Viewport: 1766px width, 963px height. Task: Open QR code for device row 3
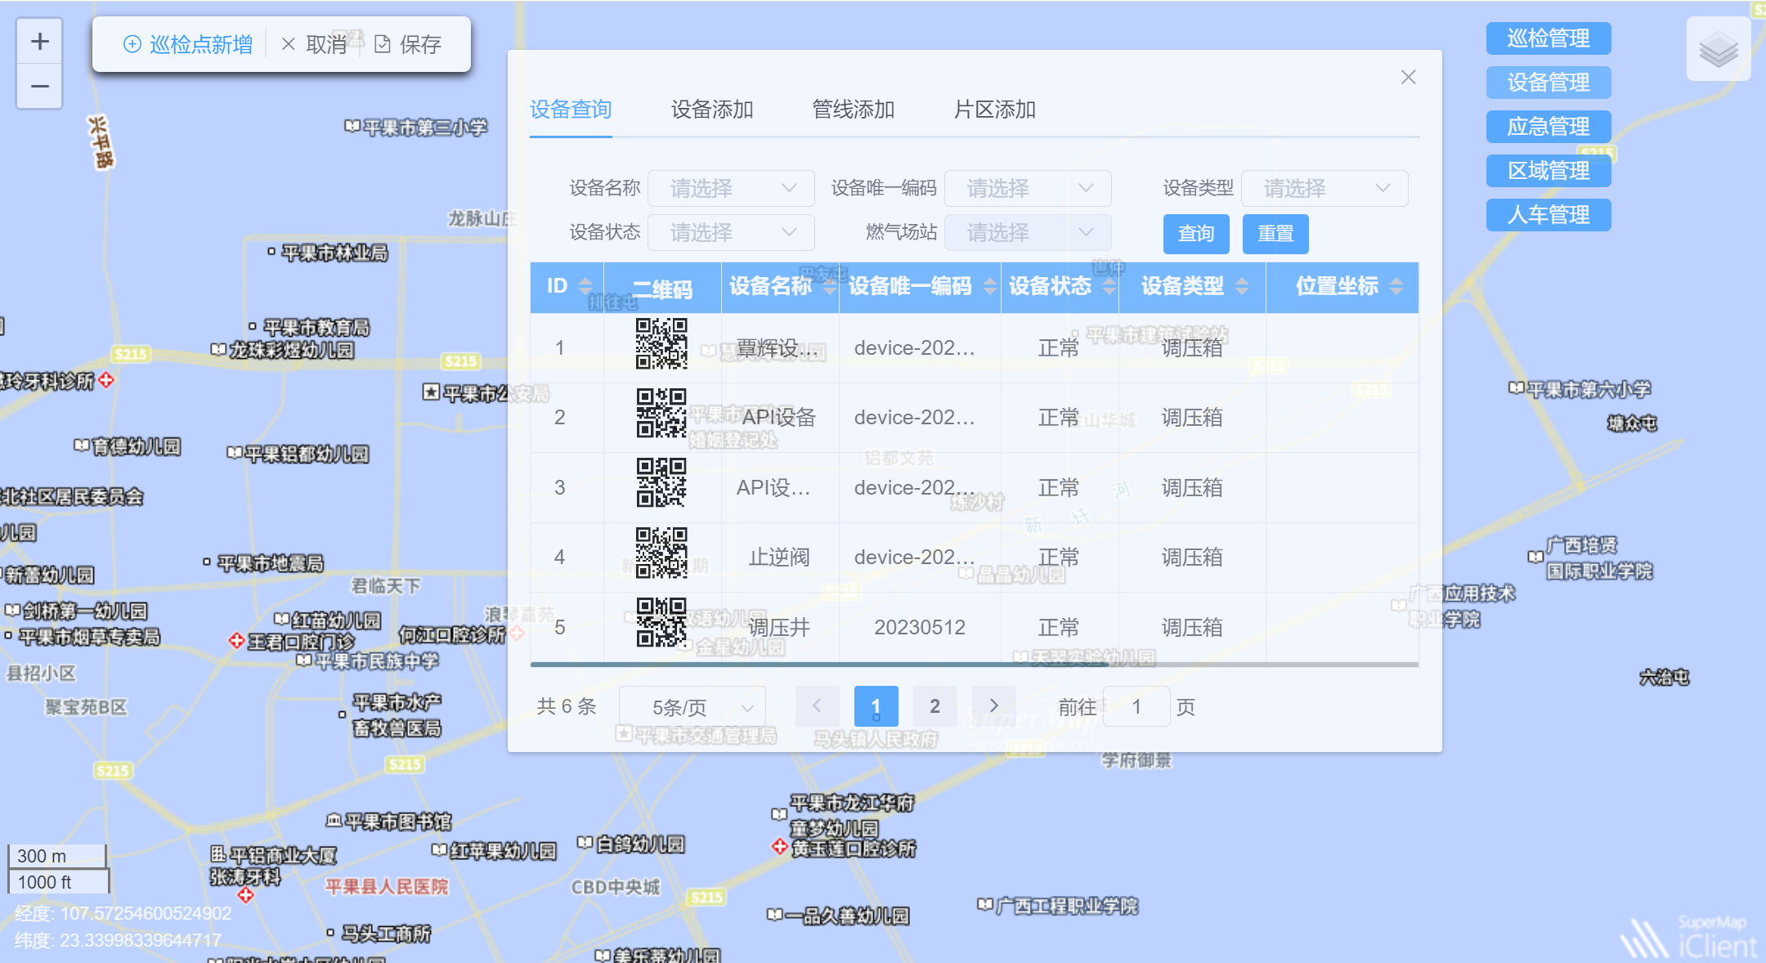pos(661,483)
